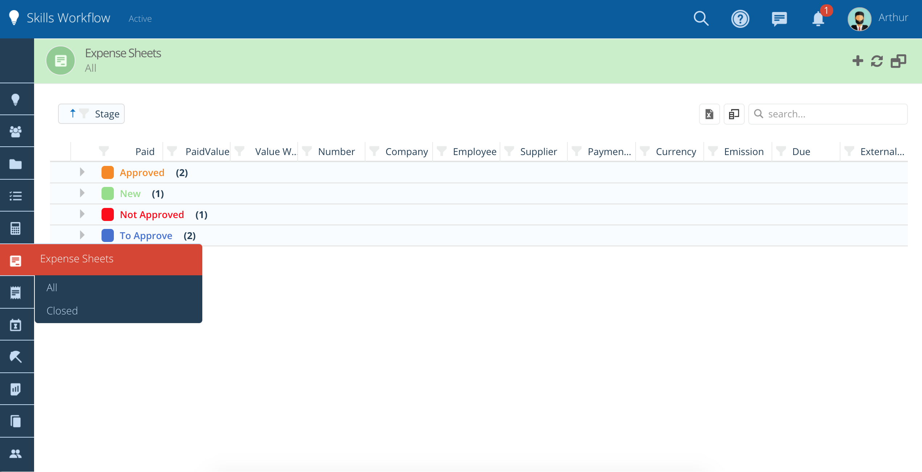Select Closed in Expense Sheets submenu
The image size is (922, 472).
62,310
